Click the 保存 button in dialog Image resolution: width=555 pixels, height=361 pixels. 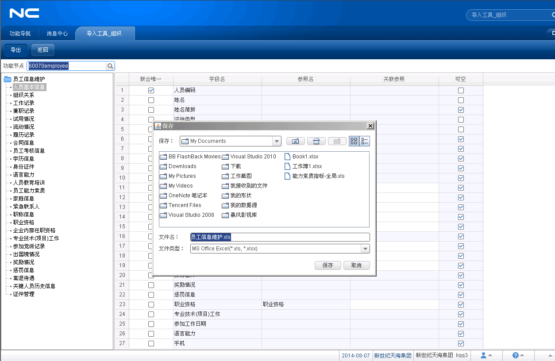click(328, 265)
